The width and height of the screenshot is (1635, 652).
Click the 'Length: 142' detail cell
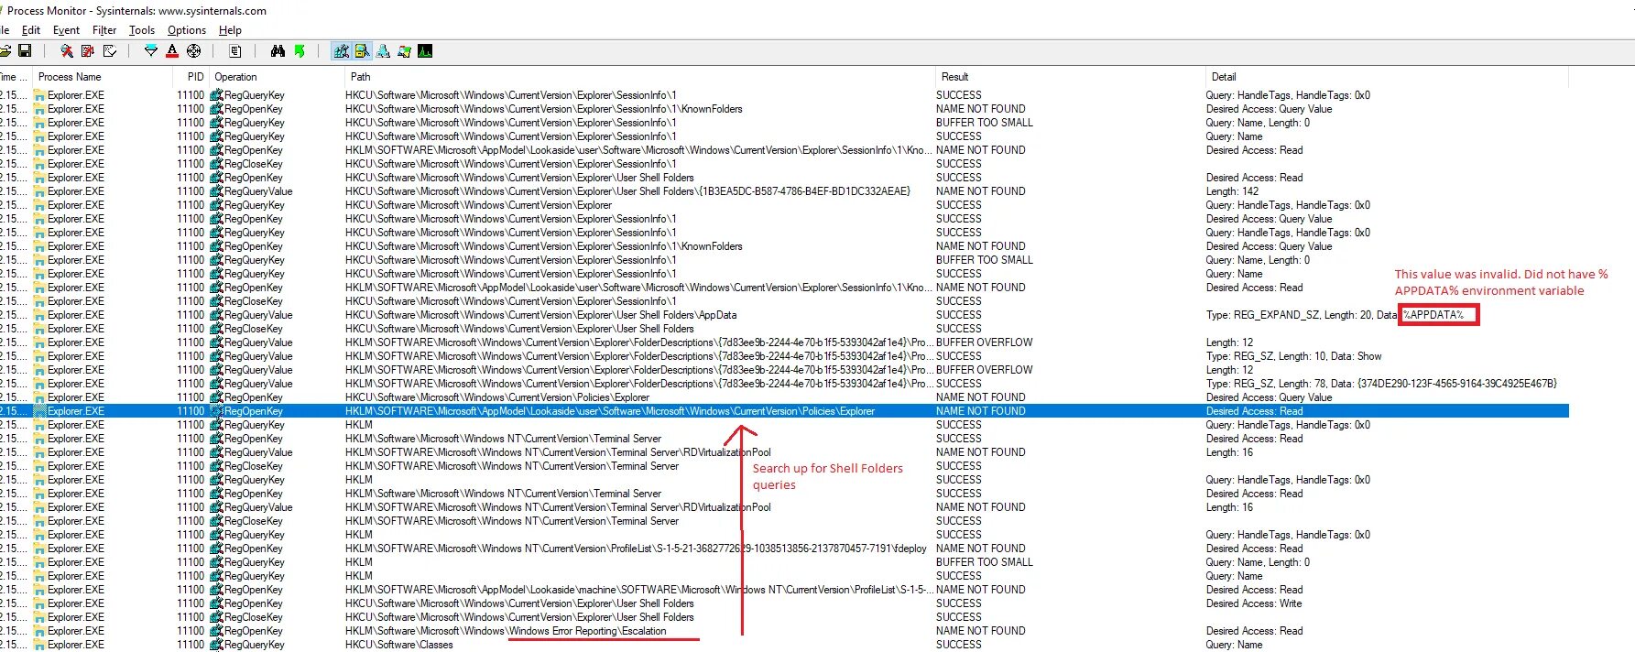point(1232,191)
